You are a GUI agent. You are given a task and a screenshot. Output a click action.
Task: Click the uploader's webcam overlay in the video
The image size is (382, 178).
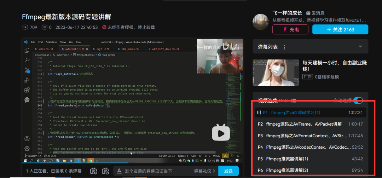click(x=220, y=56)
